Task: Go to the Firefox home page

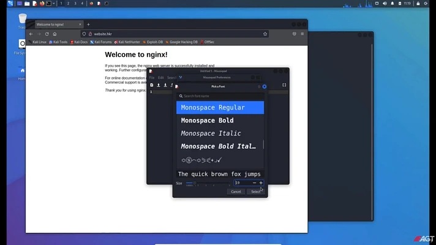Action: (x=55, y=34)
